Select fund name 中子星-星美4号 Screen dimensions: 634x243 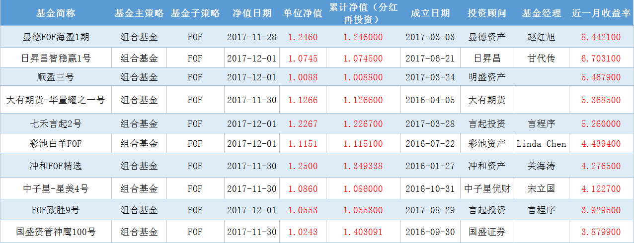[x=56, y=189]
